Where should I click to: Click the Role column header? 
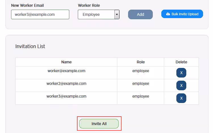(141, 62)
